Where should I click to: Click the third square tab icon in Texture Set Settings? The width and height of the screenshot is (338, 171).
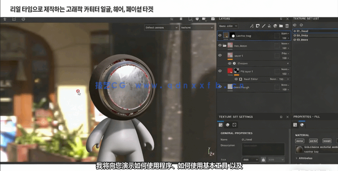point(234,125)
